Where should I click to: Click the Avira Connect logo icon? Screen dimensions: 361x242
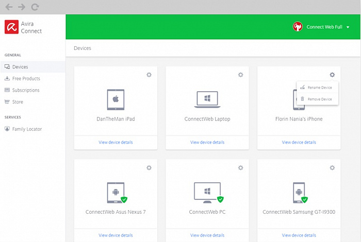tap(12, 27)
